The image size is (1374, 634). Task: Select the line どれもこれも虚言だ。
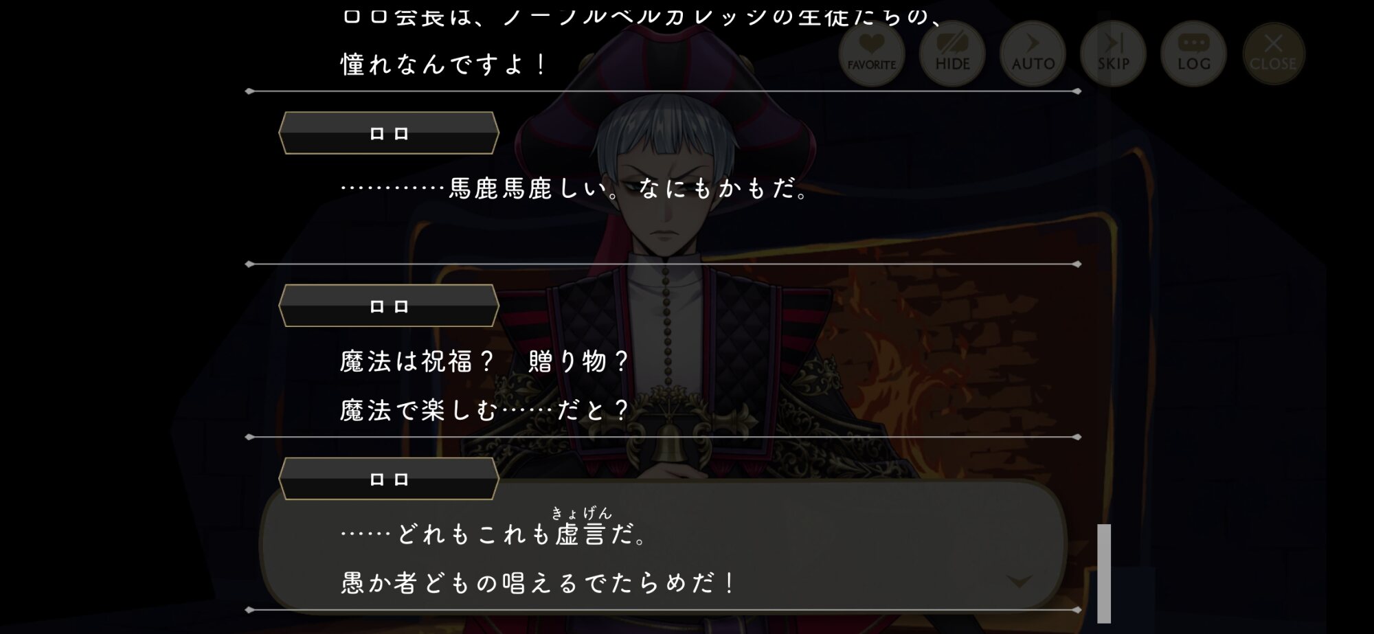(493, 533)
